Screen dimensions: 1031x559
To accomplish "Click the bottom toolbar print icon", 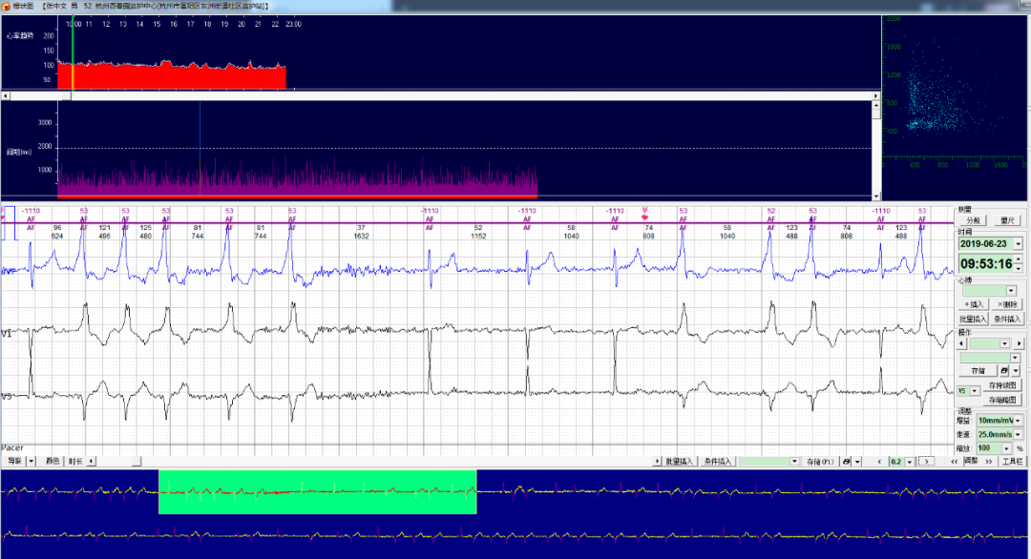I will [846, 461].
